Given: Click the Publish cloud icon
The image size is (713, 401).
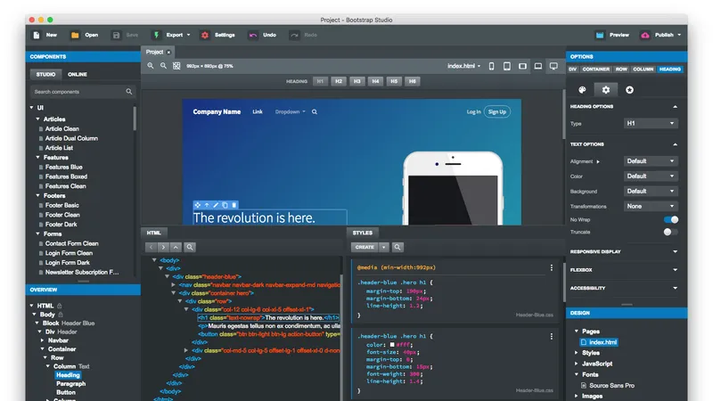Looking at the screenshot, I should [645, 35].
